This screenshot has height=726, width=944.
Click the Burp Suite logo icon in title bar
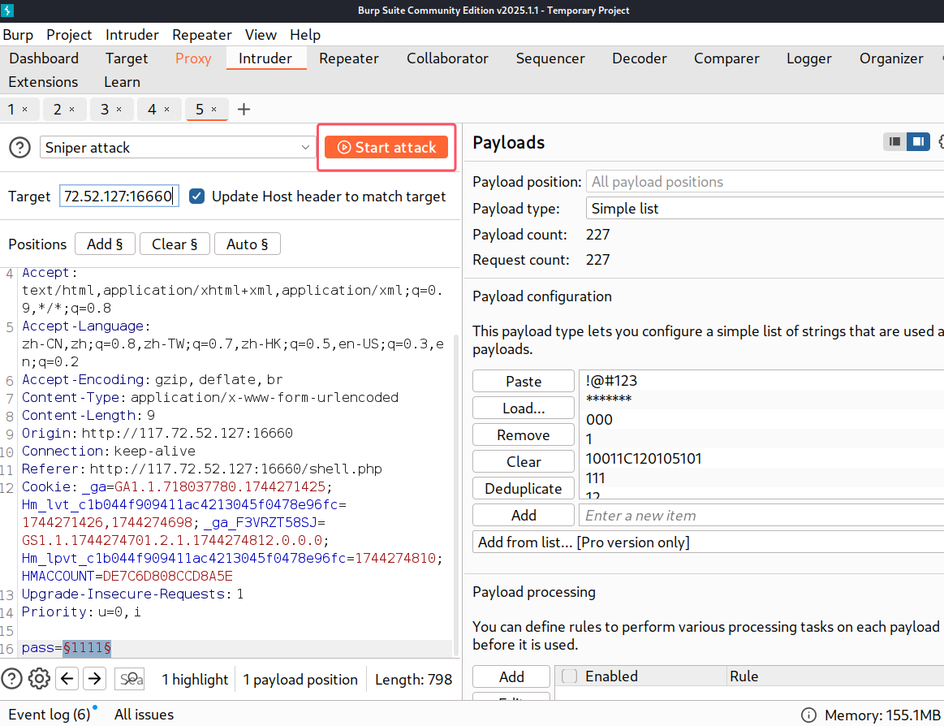[7, 11]
